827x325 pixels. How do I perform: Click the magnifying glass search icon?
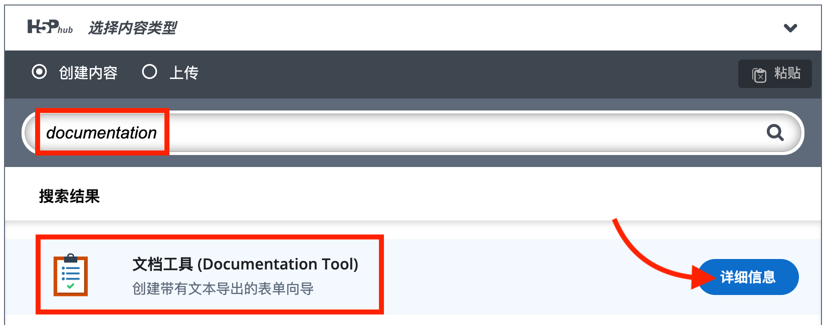coord(775,132)
